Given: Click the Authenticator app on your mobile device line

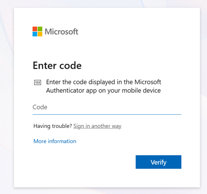Looking at the screenshot, I should coord(103,91).
